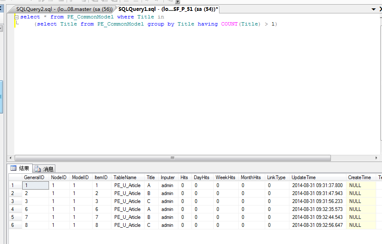Click the PE_U_Article cell in row 4
The image size is (382, 244).
[127, 209]
